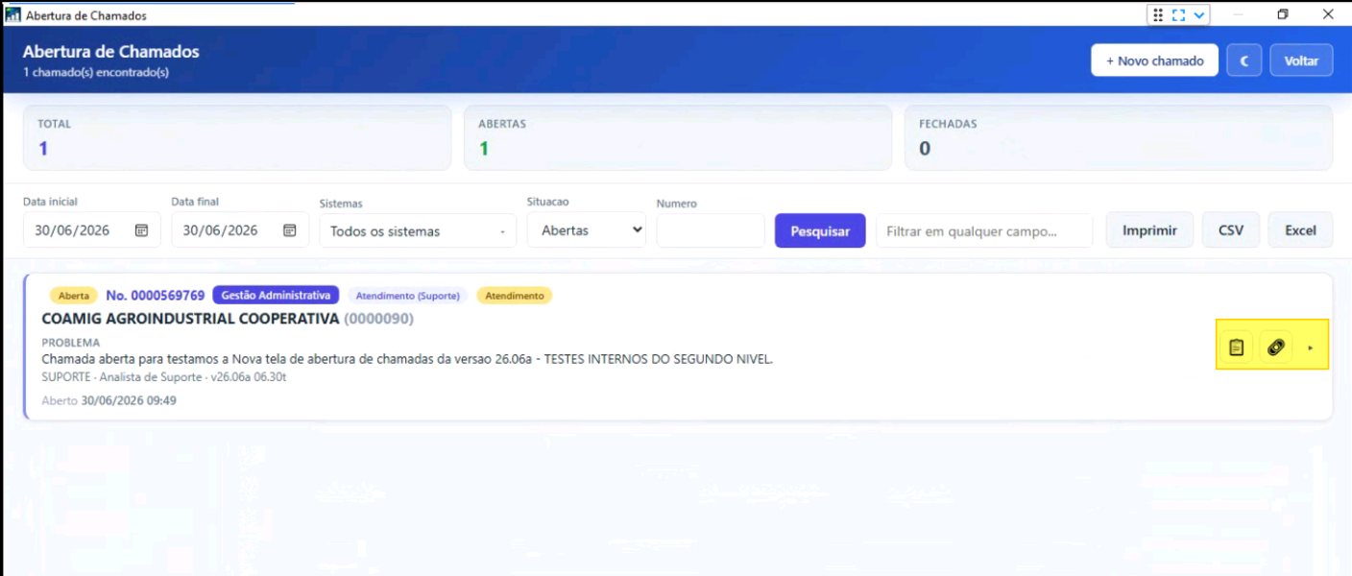Focus the Numero input field

pos(711,230)
